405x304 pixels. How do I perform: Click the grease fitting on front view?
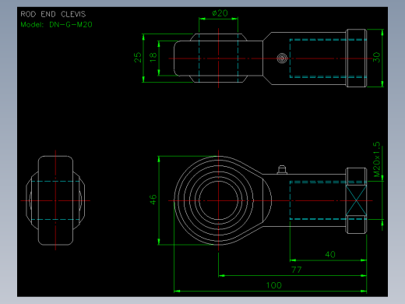(x=282, y=170)
